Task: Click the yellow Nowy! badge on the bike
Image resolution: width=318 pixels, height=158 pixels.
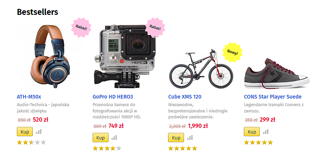Action: click(x=232, y=52)
